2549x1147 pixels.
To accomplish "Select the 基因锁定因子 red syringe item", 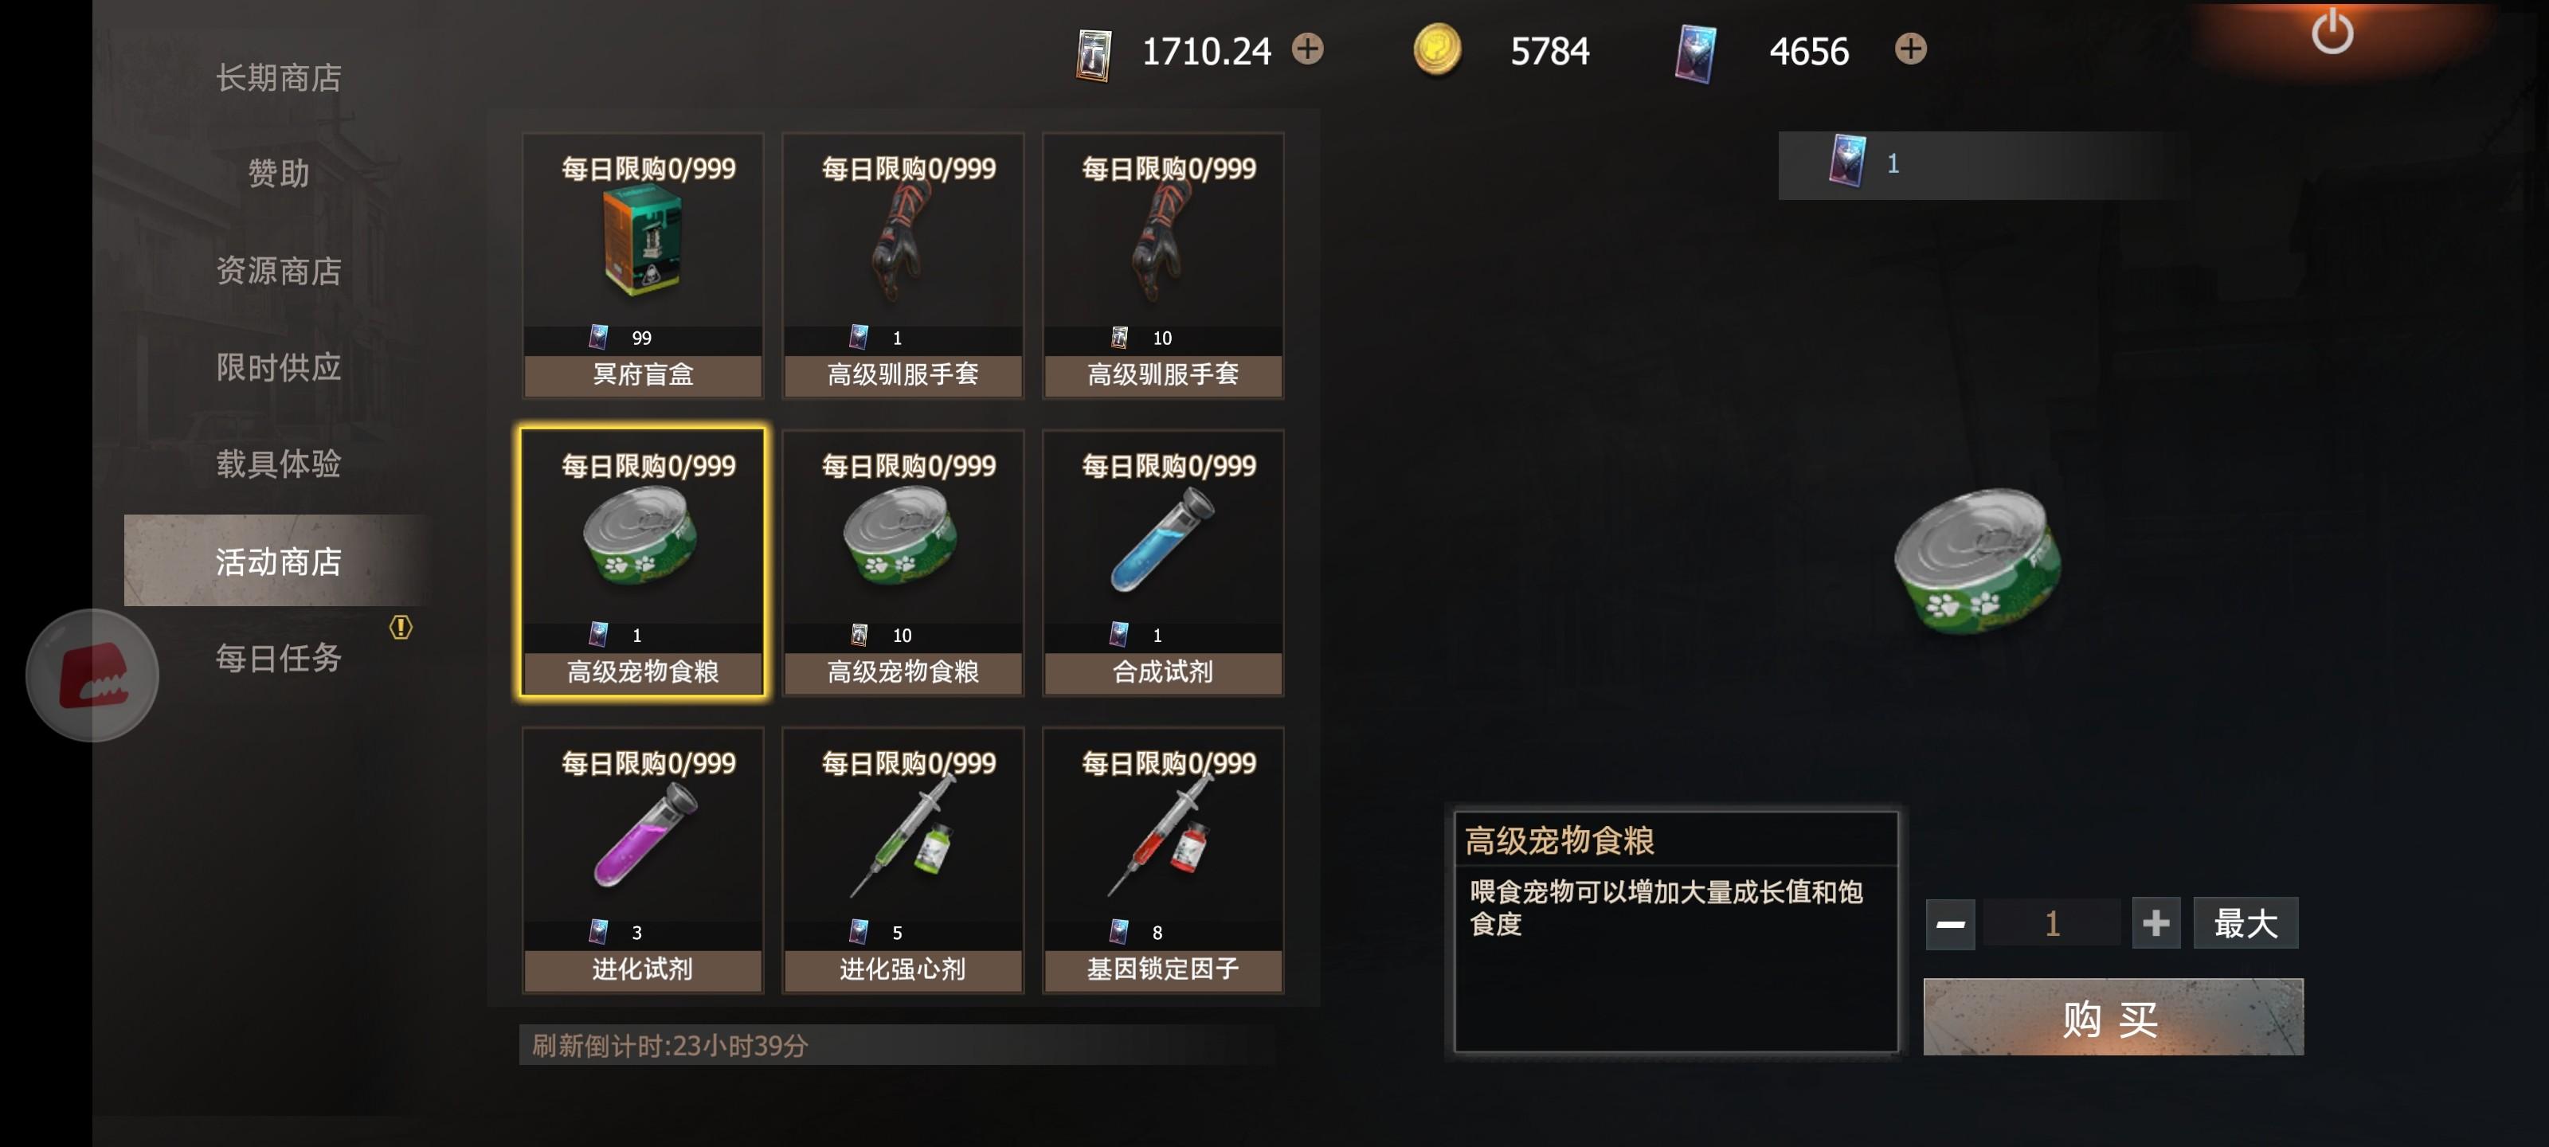I will 1163,860.
